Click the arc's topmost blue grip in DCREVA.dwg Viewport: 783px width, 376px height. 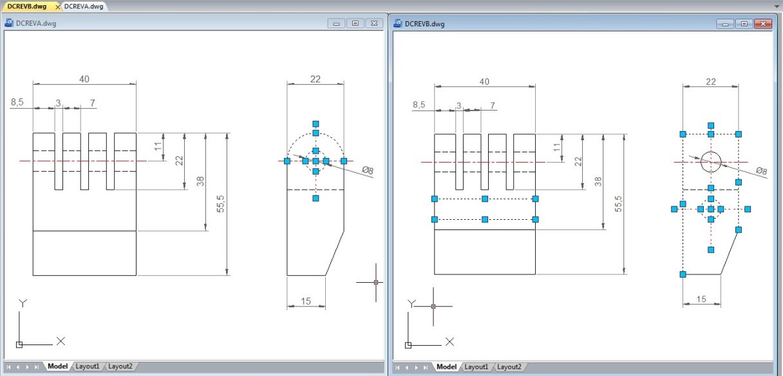316,133
